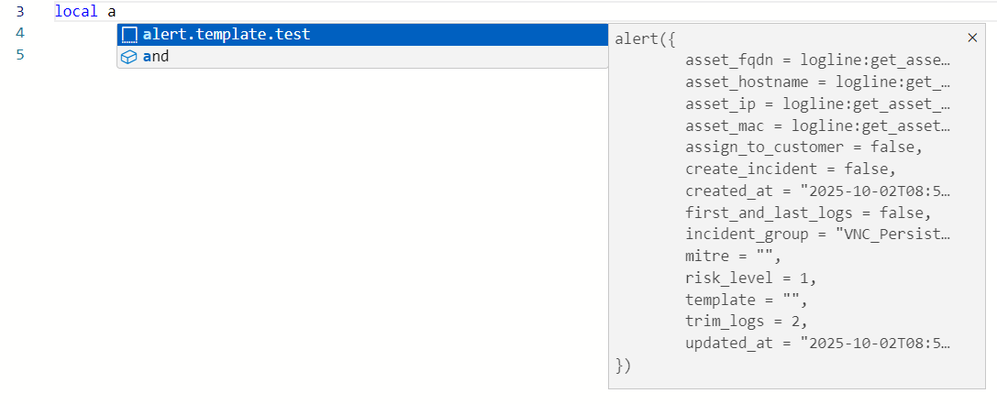Screen dimensions: 997x404
Task: Select the alert.template.test suggestion
Action: point(227,35)
